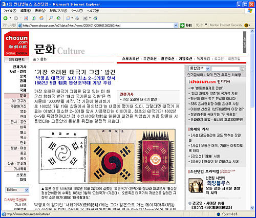Expand the address bar dropdown
This screenshot has width=256, height=218.
pos(176,26)
